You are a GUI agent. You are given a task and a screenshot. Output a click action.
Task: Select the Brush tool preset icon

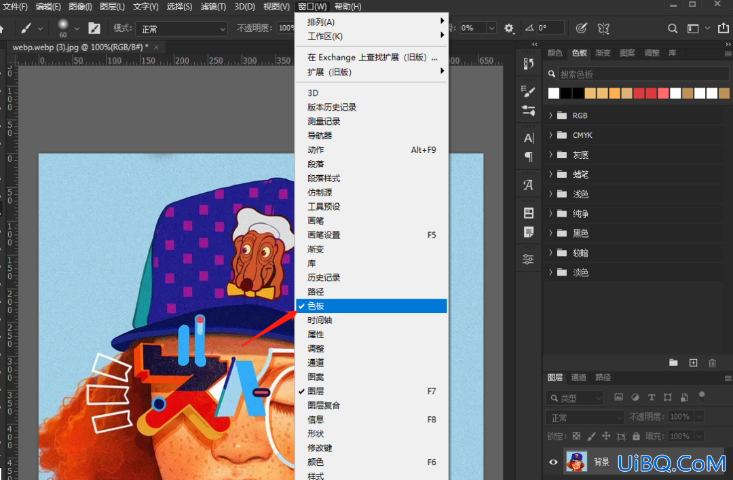(x=26, y=29)
